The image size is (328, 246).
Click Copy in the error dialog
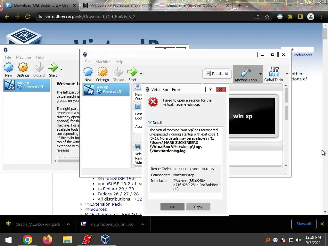tap(198, 207)
